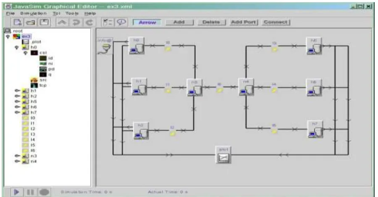Screen dimensions: 378x197
Task: Select link l5 leading to host h7
Action: coord(274,129)
